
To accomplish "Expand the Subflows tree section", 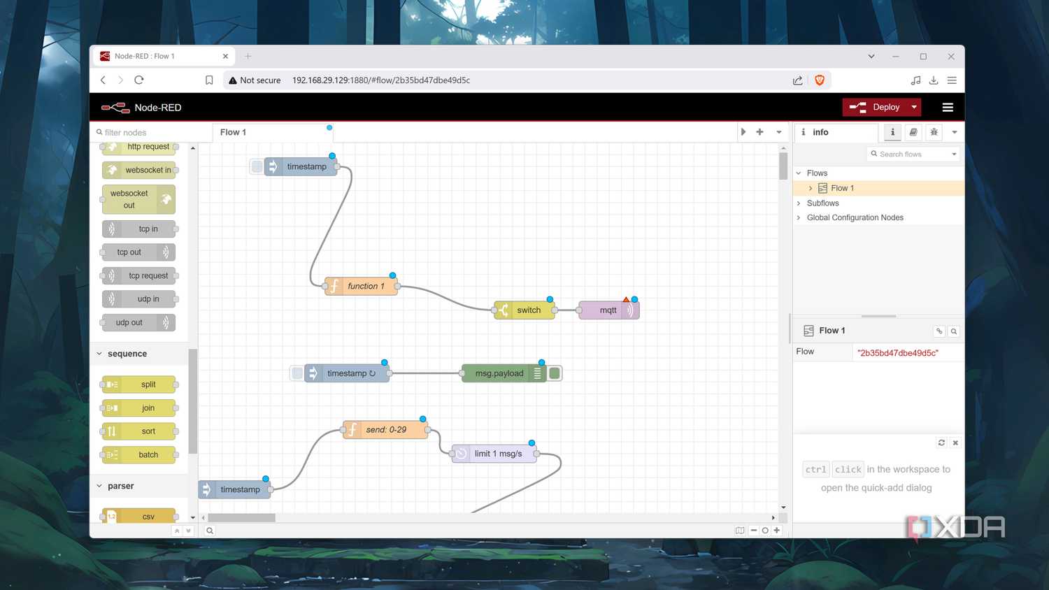I will click(x=799, y=203).
